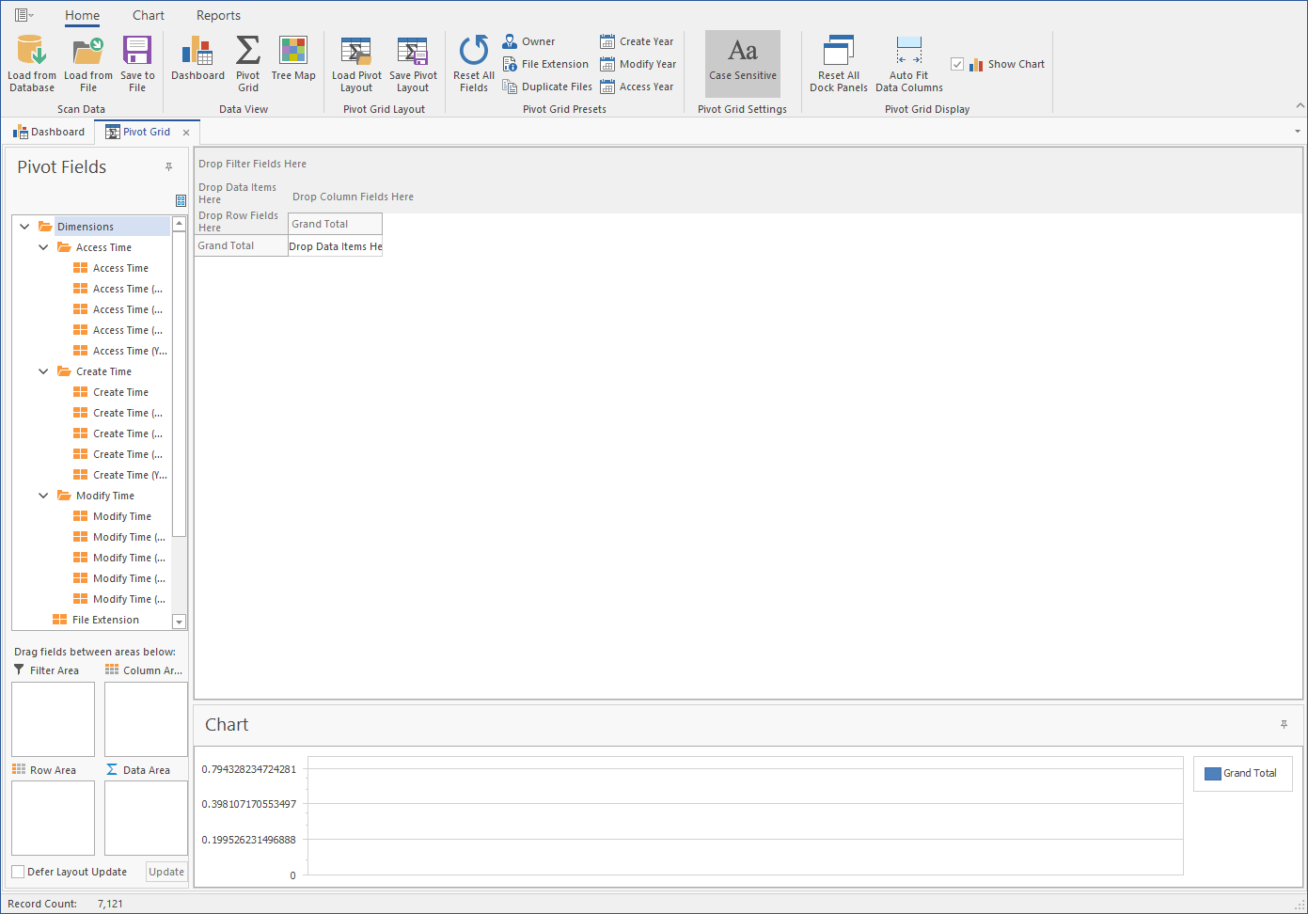The image size is (1308, 914).
Task: Select the Dimensions folder in field tree
Action: [x=86, y=227]
